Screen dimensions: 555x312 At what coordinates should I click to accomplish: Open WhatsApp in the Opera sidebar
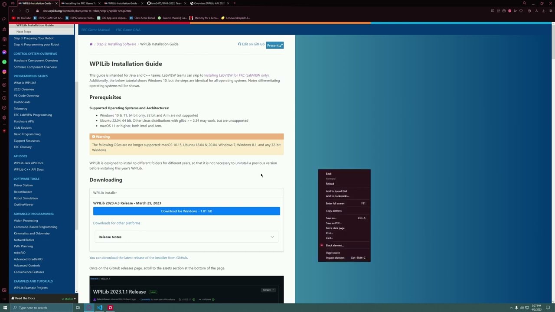click(x=4, y=62)
